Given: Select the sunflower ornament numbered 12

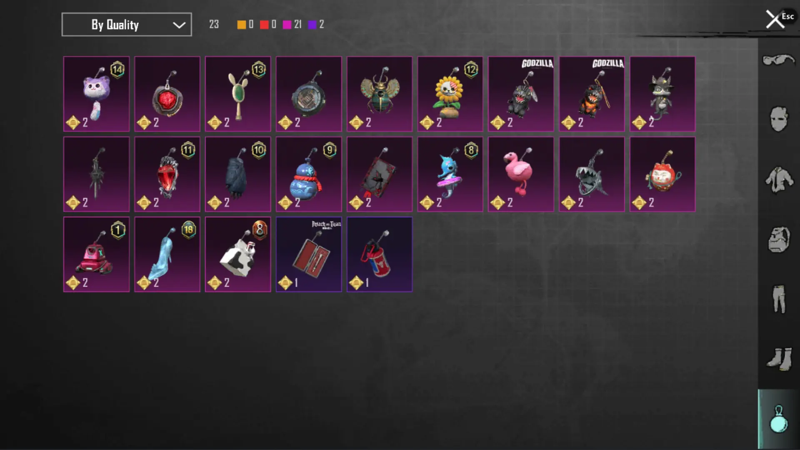Looking at the screenshot, I should 450,94.
